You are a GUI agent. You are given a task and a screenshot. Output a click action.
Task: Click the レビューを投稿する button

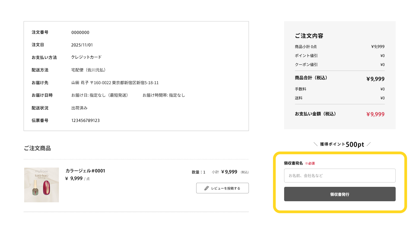click(x=222, y=188)
